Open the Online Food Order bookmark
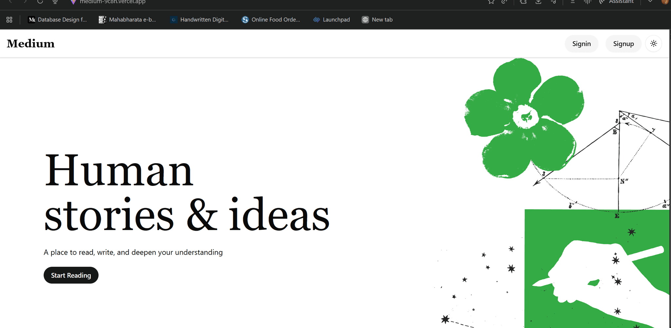The width and height of the screenshot is (671, 328). pyautogui.click(x=271, y=20)
